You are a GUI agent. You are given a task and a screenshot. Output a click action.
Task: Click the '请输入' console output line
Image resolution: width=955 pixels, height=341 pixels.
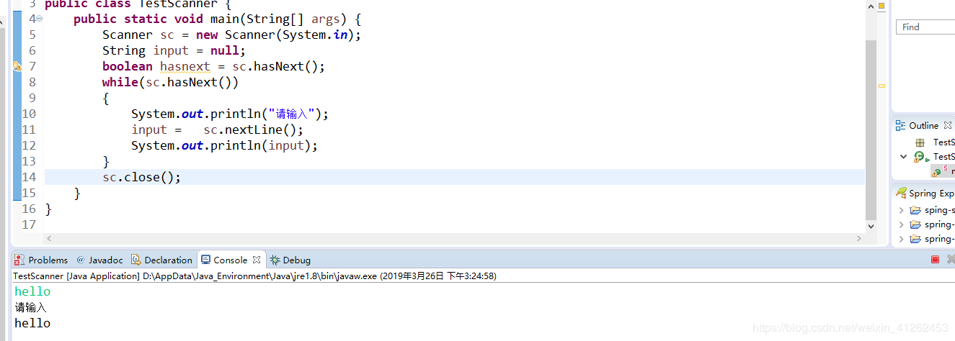30,307
